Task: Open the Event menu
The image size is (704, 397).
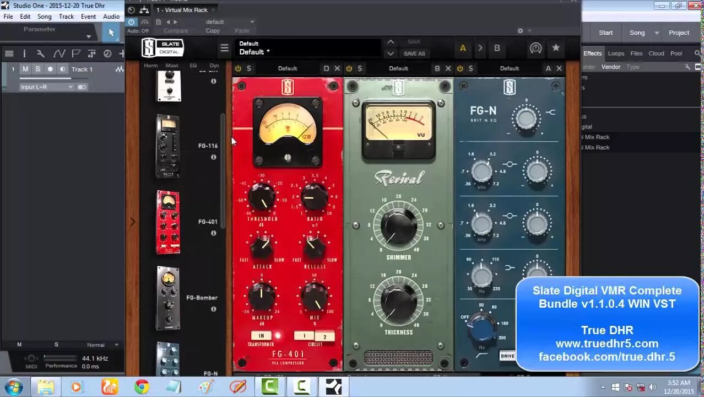Action: coord(88,17)
